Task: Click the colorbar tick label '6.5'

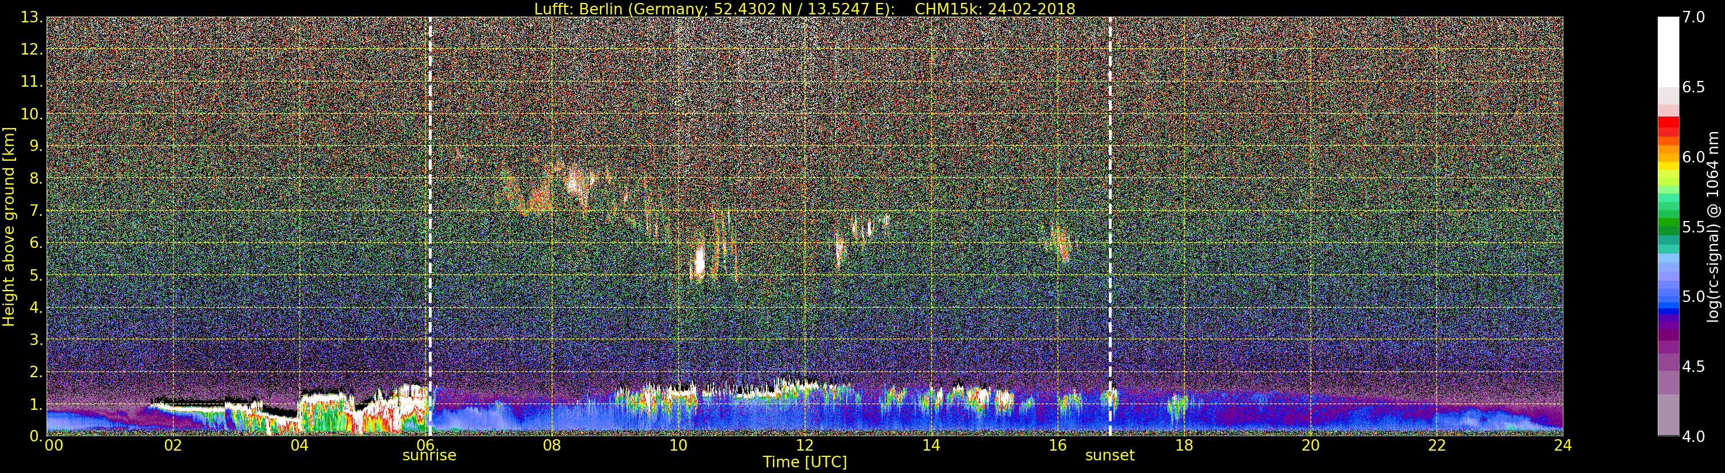Action: (x=1693, y=87)
